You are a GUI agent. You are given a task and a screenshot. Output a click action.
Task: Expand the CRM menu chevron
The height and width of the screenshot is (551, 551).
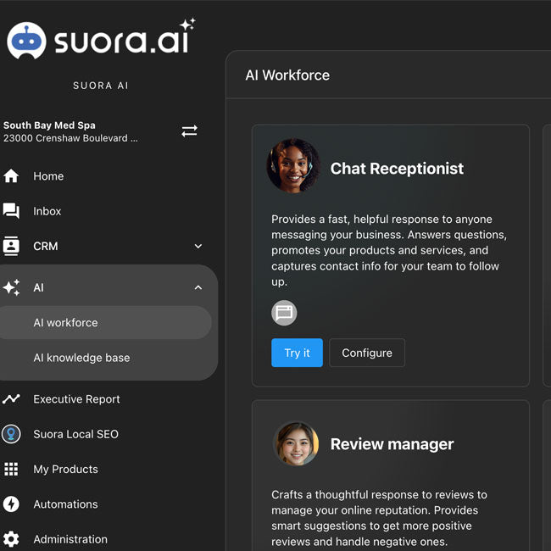coord(198,247)
